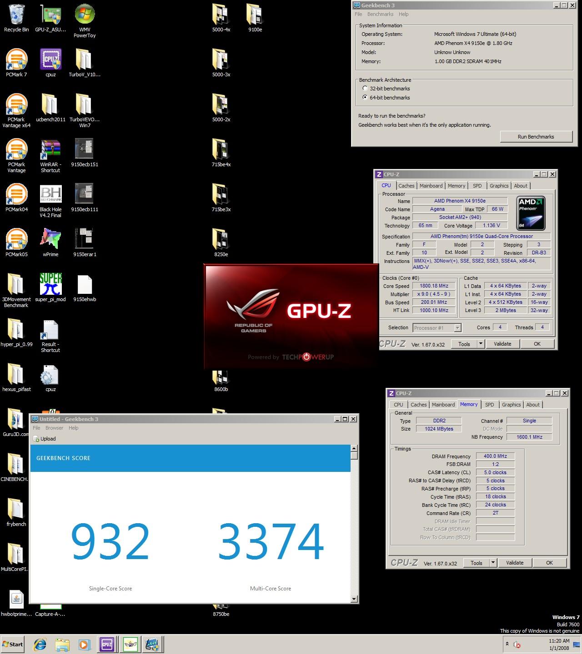Screen dimensions: 582x654
Task: Open Black Hole V4.2 Final icon
Action: (x=50, y=201)
